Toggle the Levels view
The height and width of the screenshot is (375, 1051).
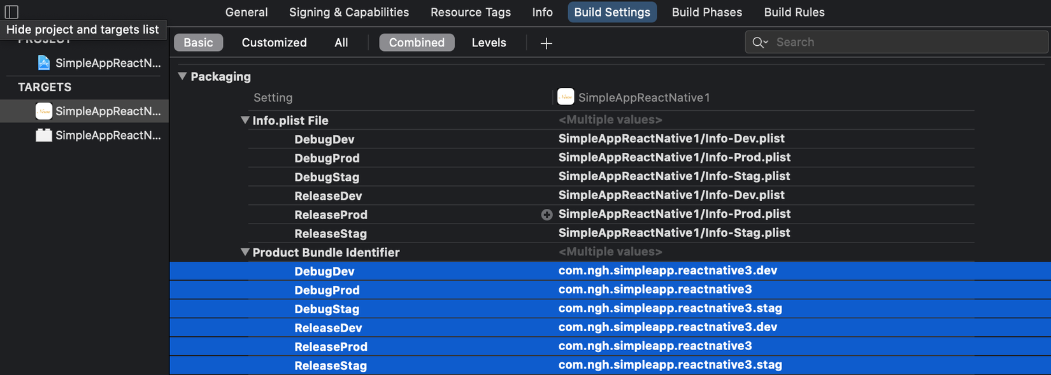(489, 43)
